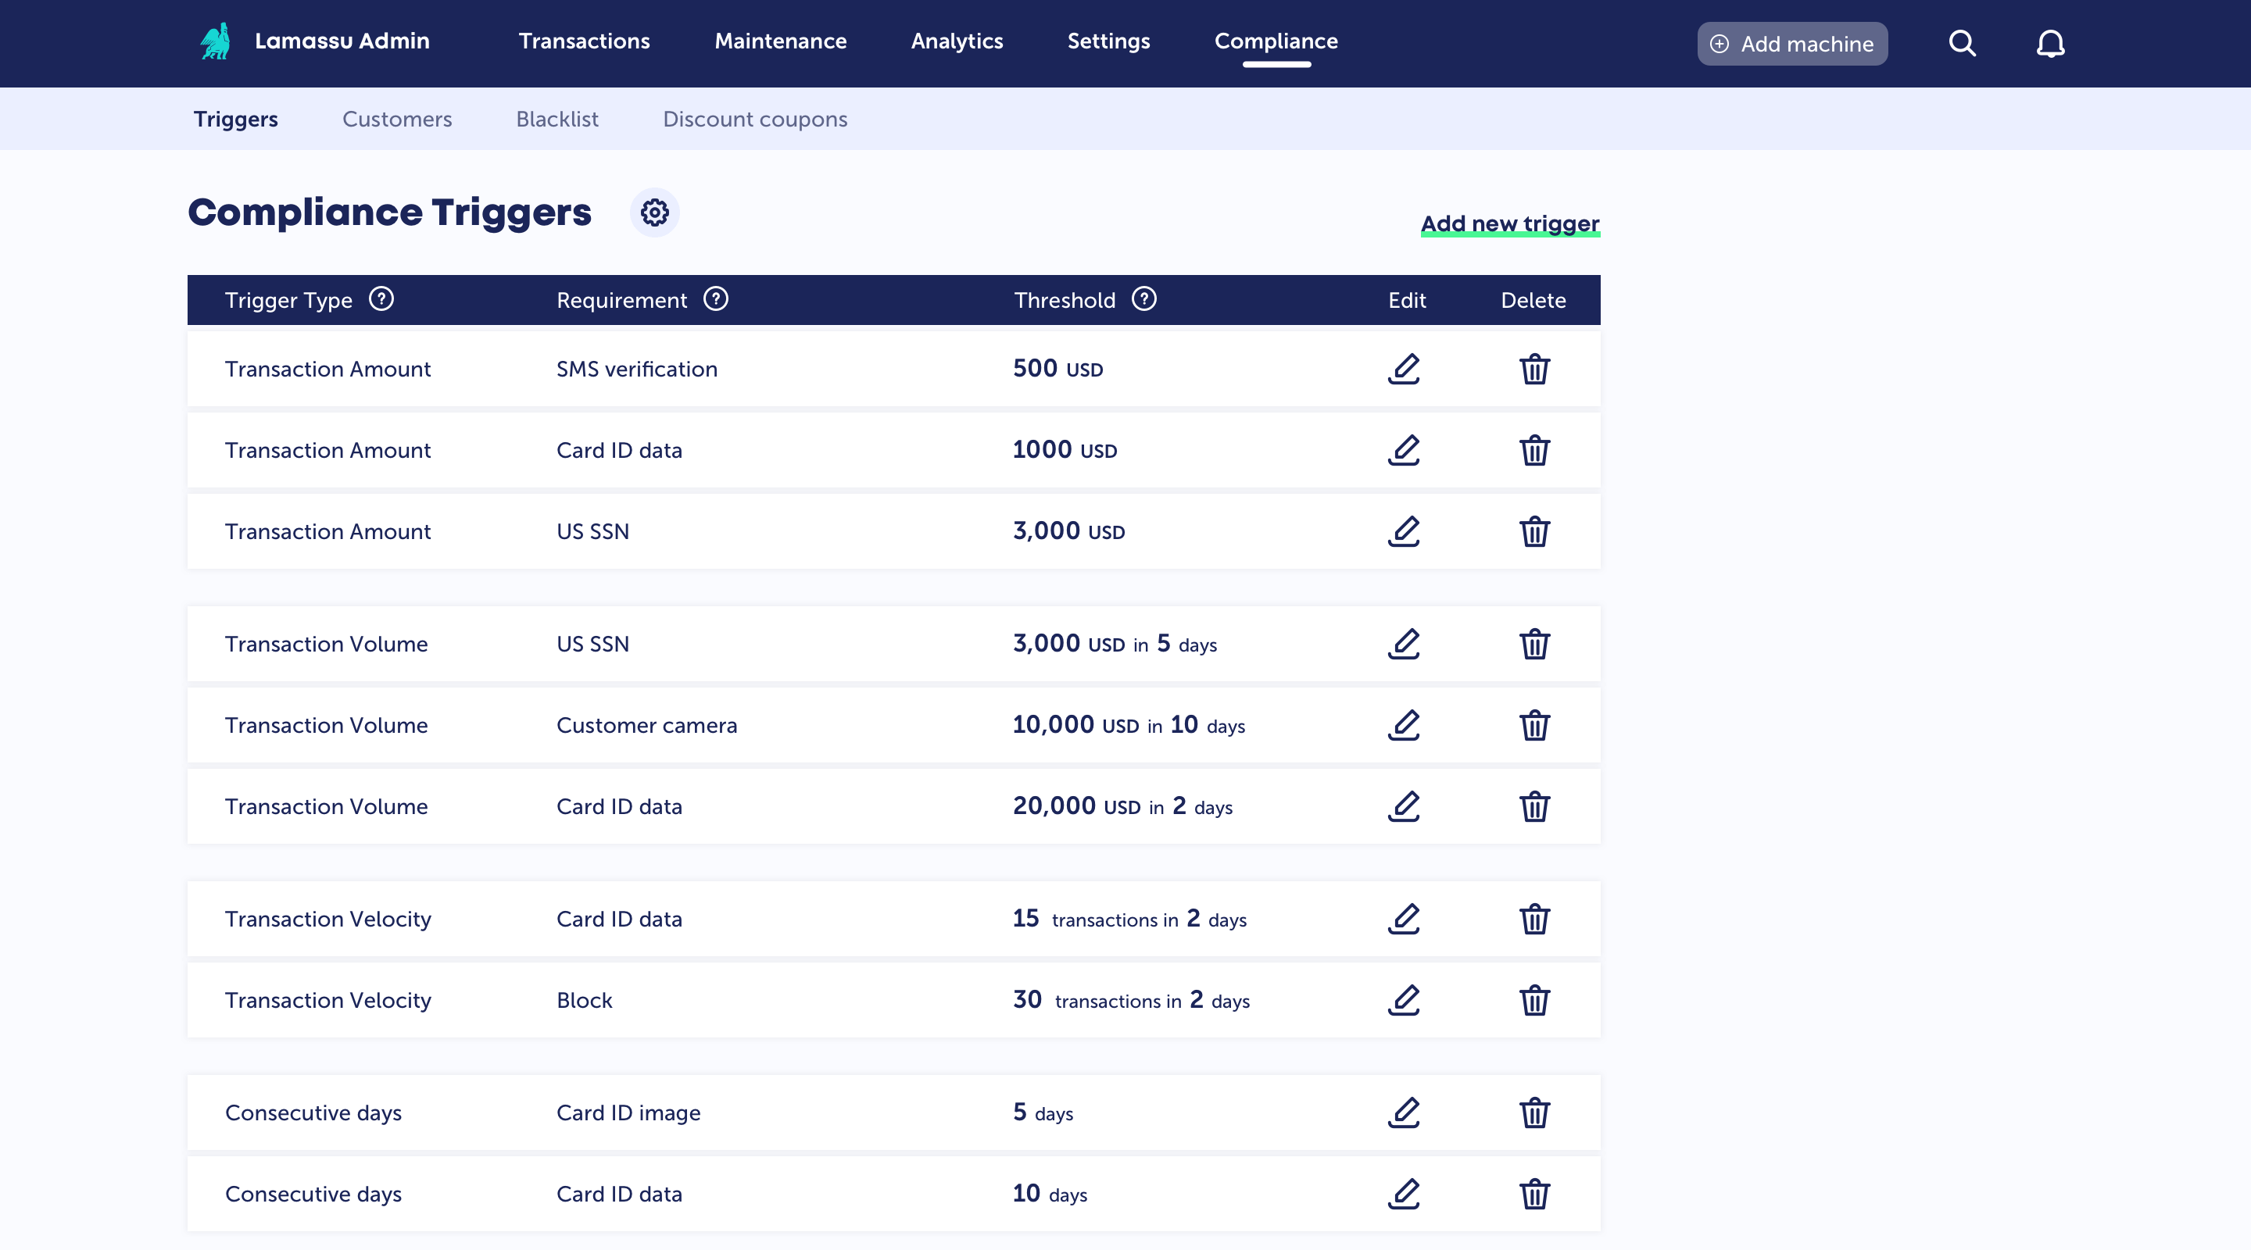Go to the Analytics section
The width and height of the screenshot is (2251, 1250).
(x=957, y=41)
